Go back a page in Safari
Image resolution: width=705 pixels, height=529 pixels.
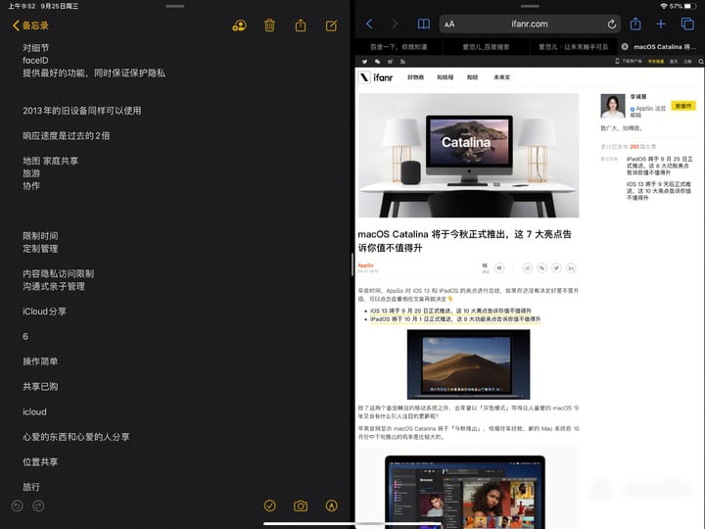click(x=369, y=24)
